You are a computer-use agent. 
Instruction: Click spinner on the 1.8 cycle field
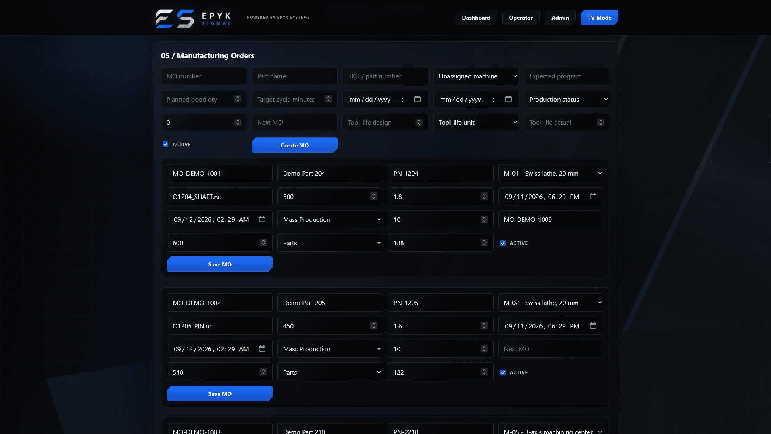(x=484, y=196)
